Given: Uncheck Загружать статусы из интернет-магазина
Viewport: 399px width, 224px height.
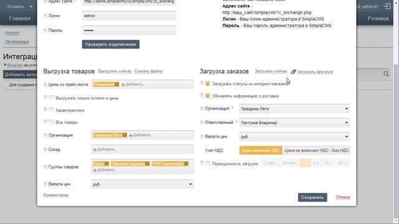Looking at the screenshot, I should [208, 83].
